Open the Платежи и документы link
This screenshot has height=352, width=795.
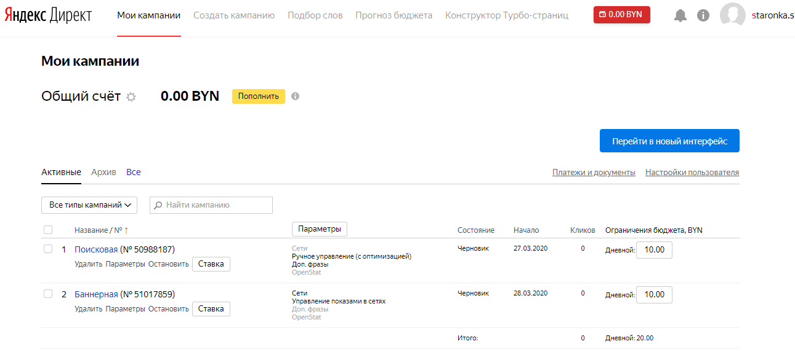tap(594, 173)
